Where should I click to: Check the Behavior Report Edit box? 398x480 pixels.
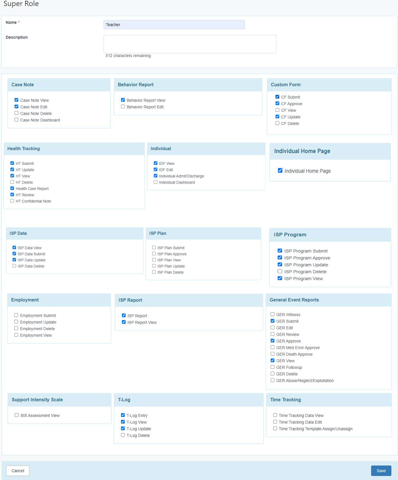pos(123,107)
